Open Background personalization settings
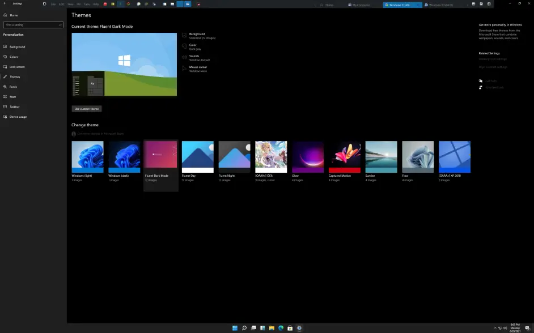Image resolution: width=534 pixels, height=333 pixels. tap(14, 47)
